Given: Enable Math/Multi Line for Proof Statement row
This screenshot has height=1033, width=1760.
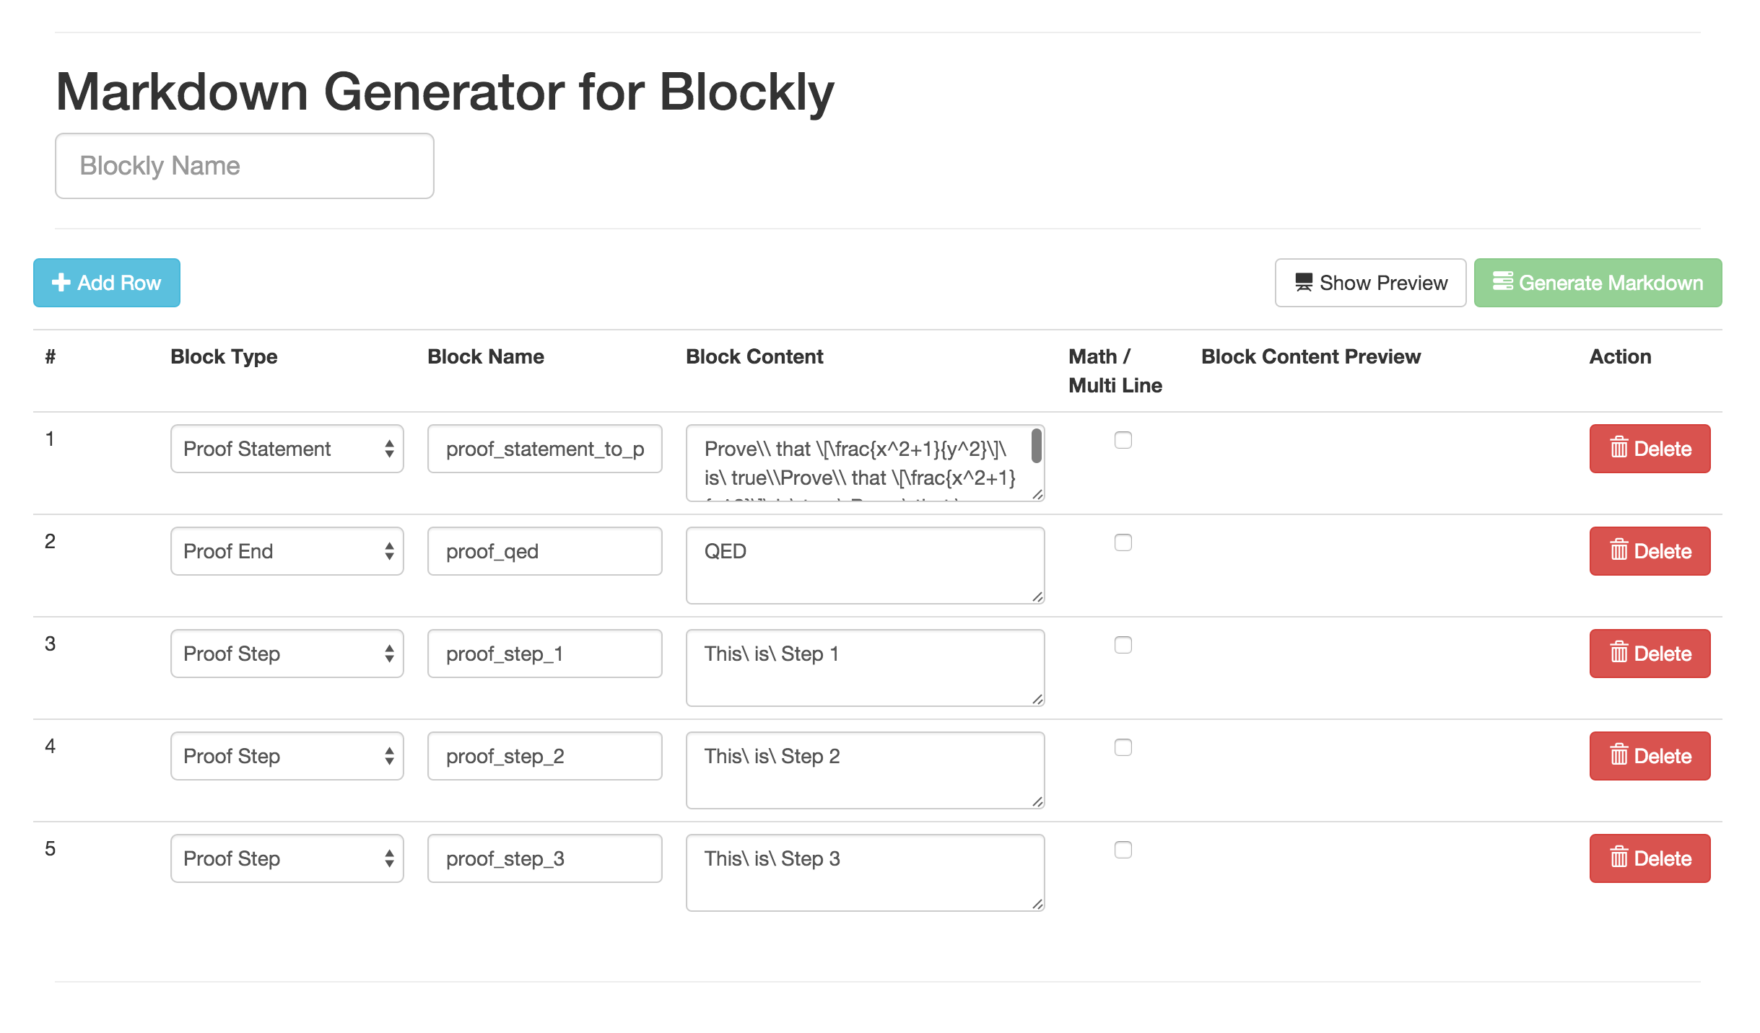Looking at the screenshot, I should [x=1123, y=440].
